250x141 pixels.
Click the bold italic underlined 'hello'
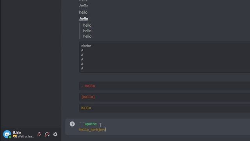84,19
